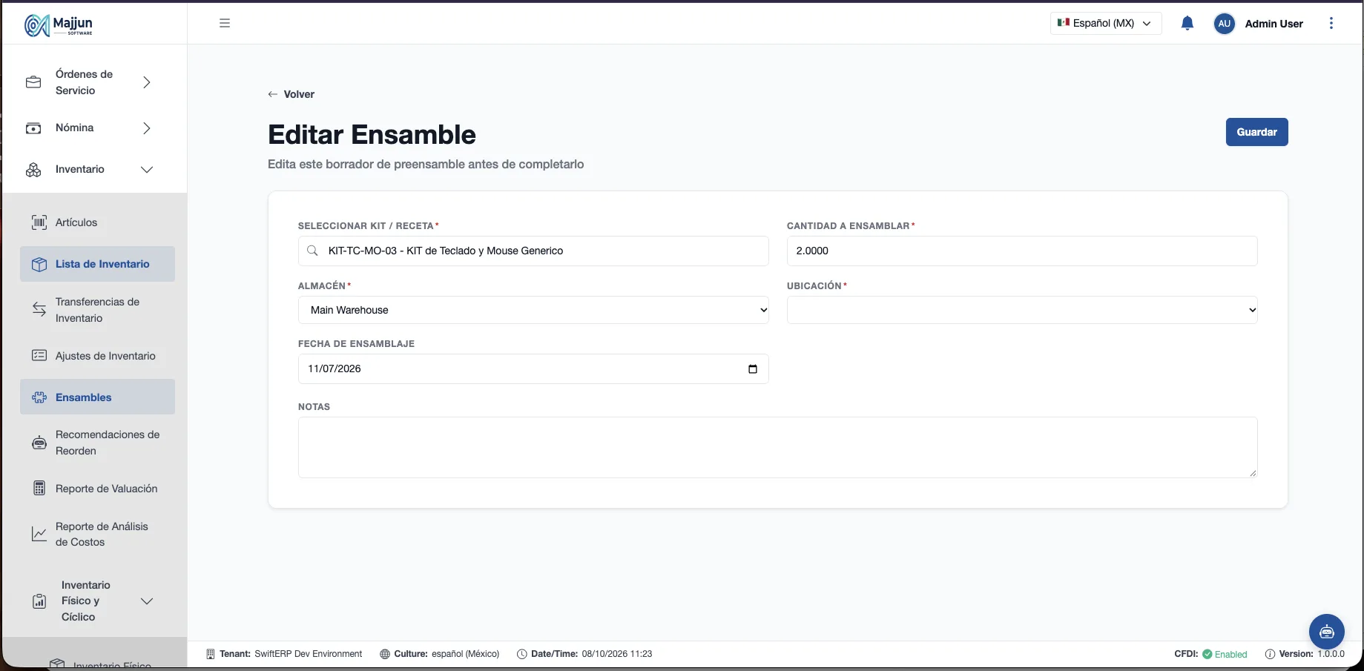Click the CFDI enabled checkmark icon
The width and height of the screenshot is (1364, 671).
tap(1207, 654)
